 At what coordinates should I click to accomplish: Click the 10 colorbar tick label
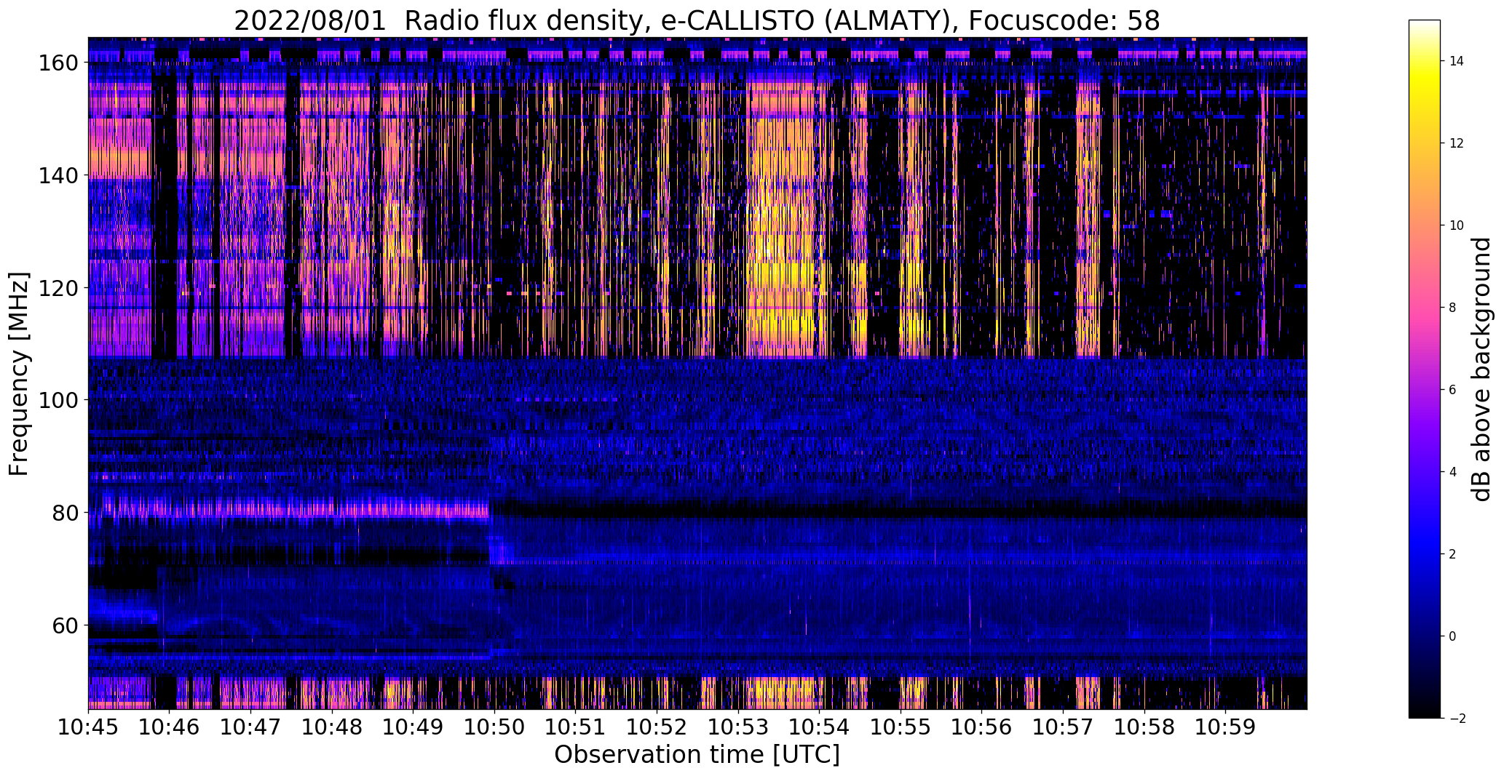click(x=1456, y=225)
